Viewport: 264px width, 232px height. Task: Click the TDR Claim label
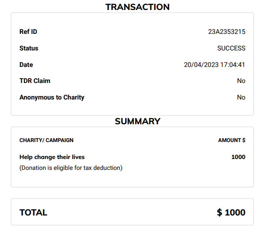[35, 81]
